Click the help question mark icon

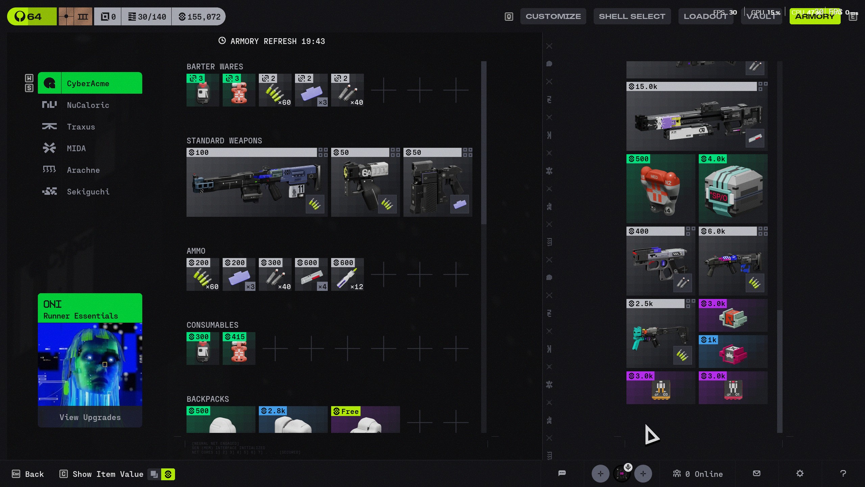coord(843,473)
